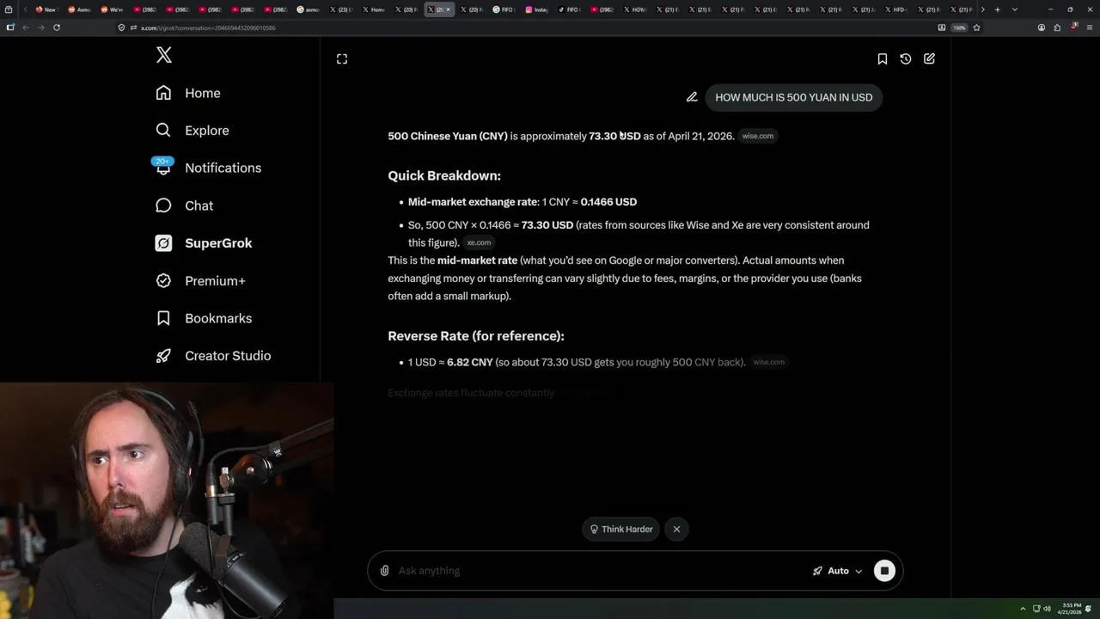Screen dimensions: 1100x619
Task: Click the Home house icon
Action: [x=163, y=93]
